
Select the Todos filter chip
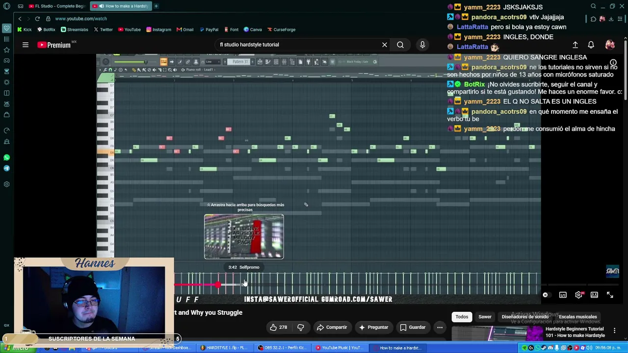pos(462,317)
